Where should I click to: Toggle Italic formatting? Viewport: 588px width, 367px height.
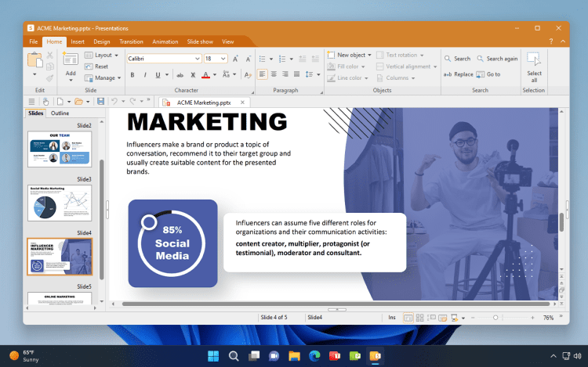click(x=145, y=75)
